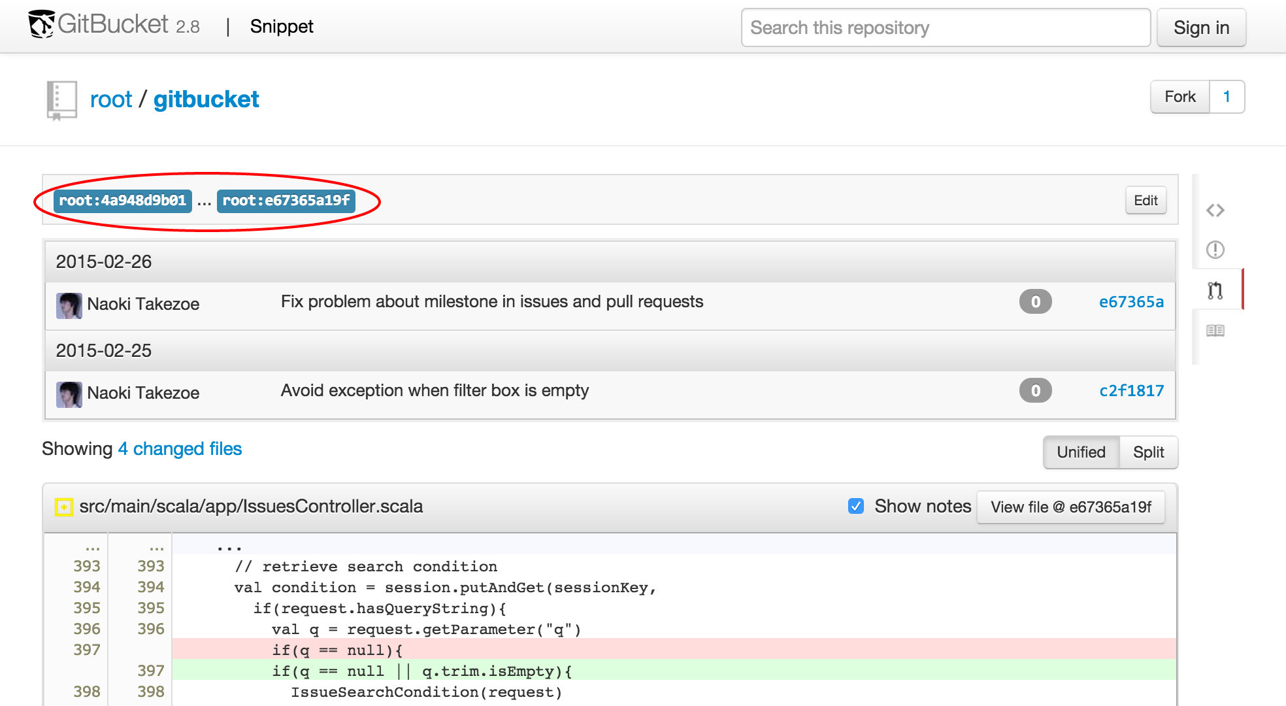Open commit e67365a
The width and height of the screenshot is (1286, 706).
tap(1131, 302)
